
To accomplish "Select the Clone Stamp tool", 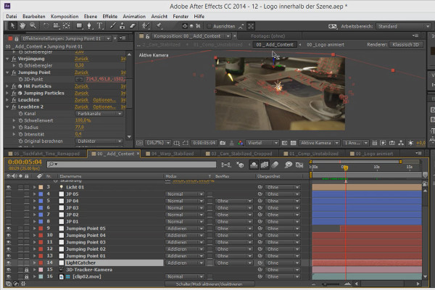I will pos(122,26).
